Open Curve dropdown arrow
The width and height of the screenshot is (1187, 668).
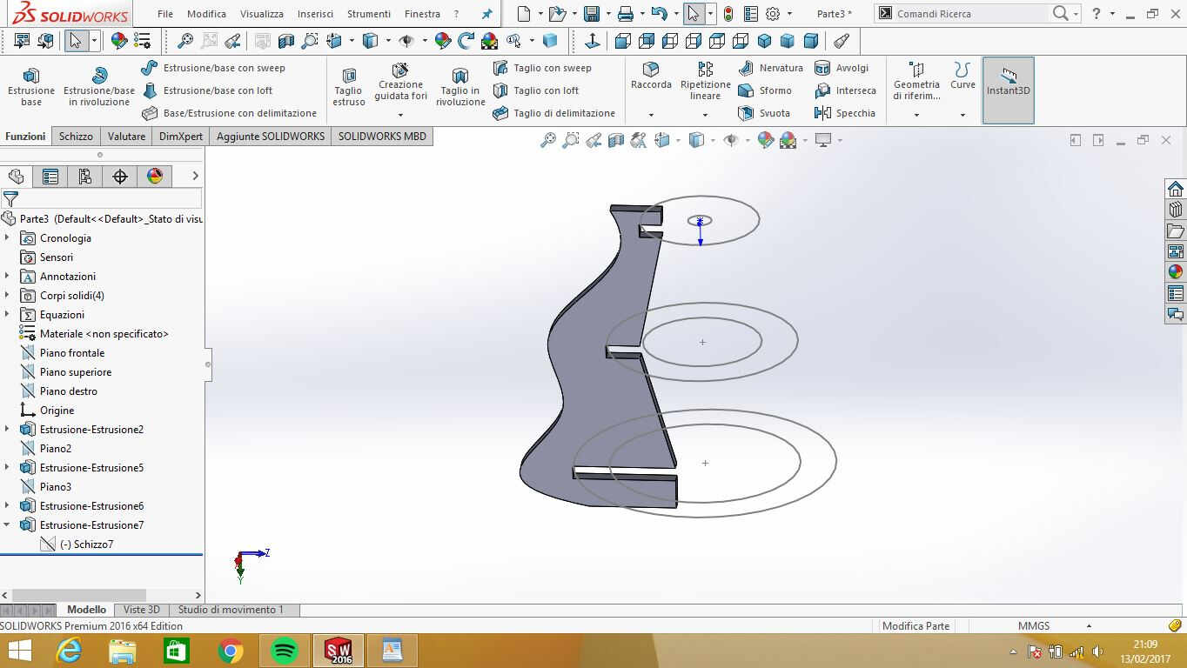click(x=962, y=115)
